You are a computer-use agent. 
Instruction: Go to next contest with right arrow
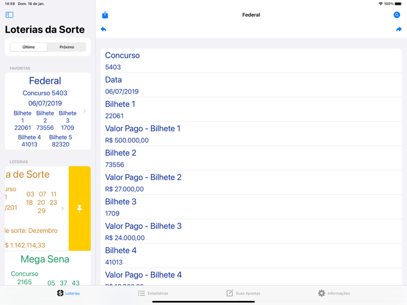click(x=399, y=29)
